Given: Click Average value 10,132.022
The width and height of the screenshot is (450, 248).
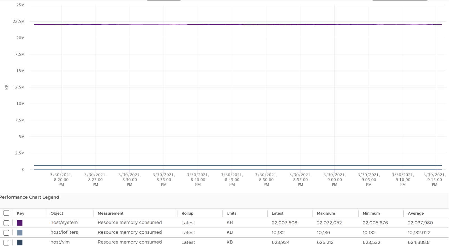Looking at the screenshot, I should (x=419, y=233).
